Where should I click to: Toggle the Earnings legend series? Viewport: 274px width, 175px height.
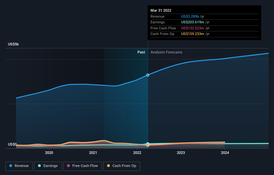coord(48,166)
